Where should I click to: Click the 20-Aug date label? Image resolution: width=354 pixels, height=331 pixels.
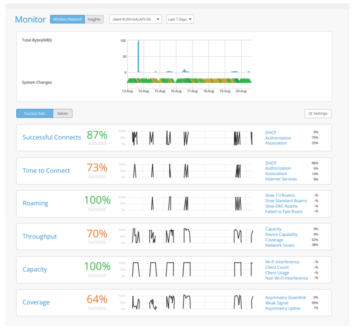pyautogui.click(x=241, y=91)
